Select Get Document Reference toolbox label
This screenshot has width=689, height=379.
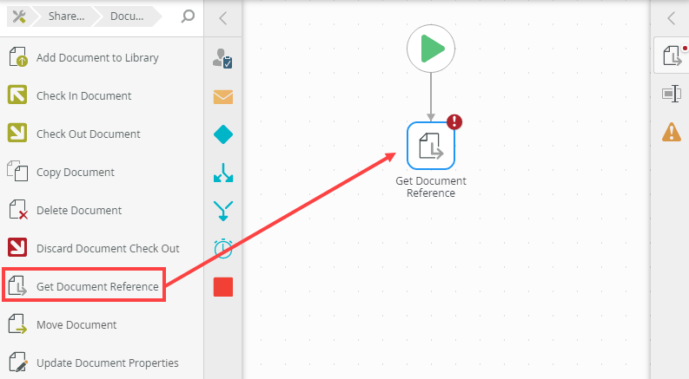click(x=97, y=286)
